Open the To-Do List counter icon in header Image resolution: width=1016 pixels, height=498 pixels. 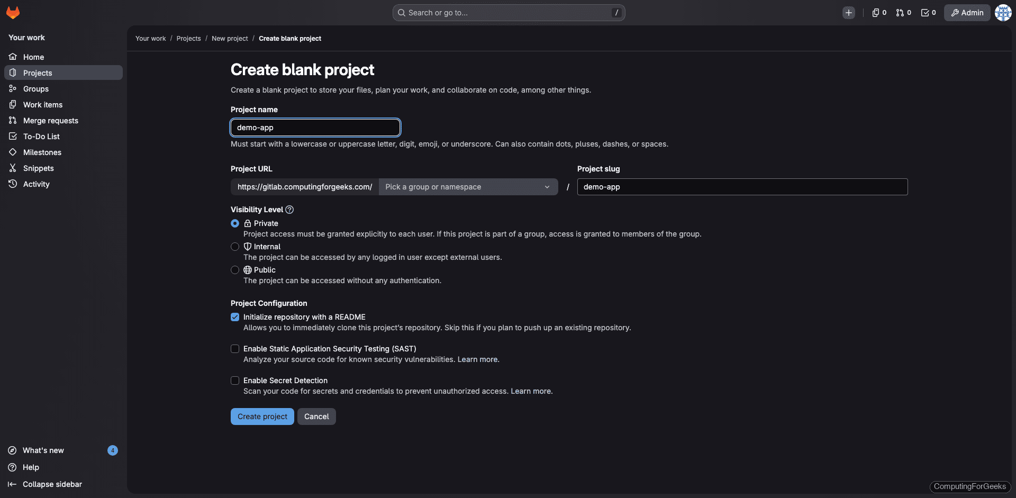(x=924, y=12)
